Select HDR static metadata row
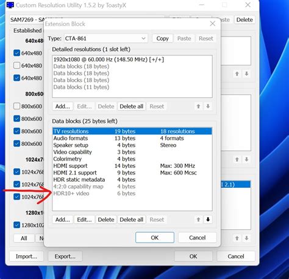The image size is (289, 279). click(x=132, y=179)
